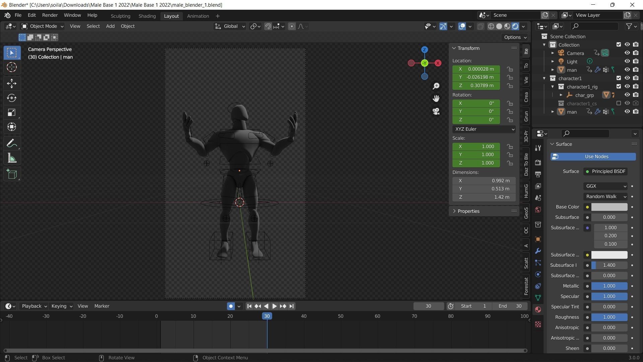Image resolution: width=643 pixels, height=362 pixels.
Task: Click the current frame number field
Action: (428, 306)
